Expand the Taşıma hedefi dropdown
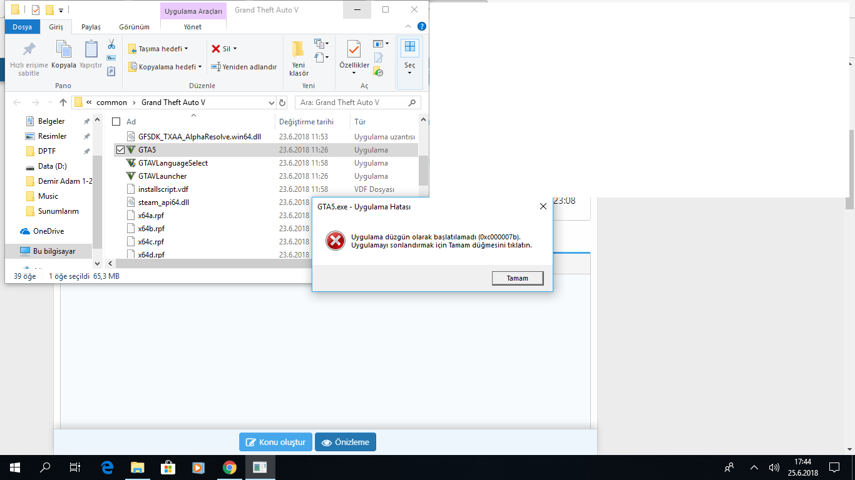 pyautogui.click(x=186, y=49)
